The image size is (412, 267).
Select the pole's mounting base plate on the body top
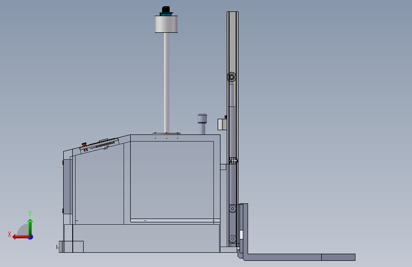point(166,134)
